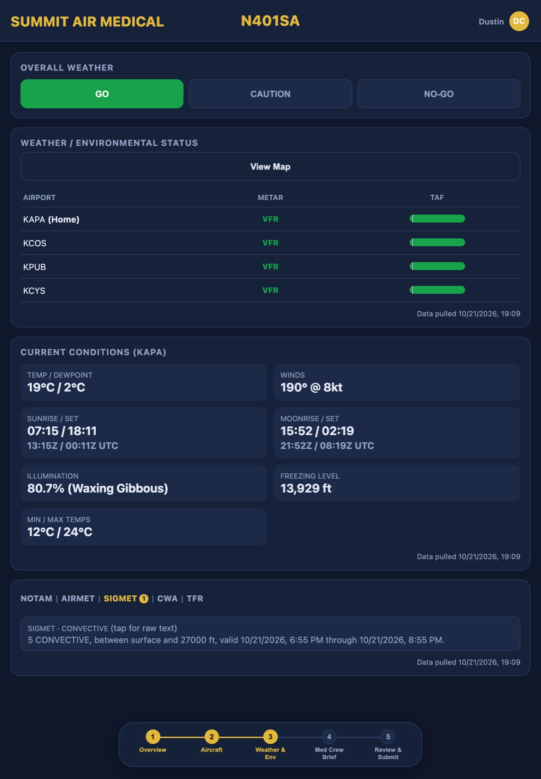Switch to the NOTAM tab

[x=36, y=598]
